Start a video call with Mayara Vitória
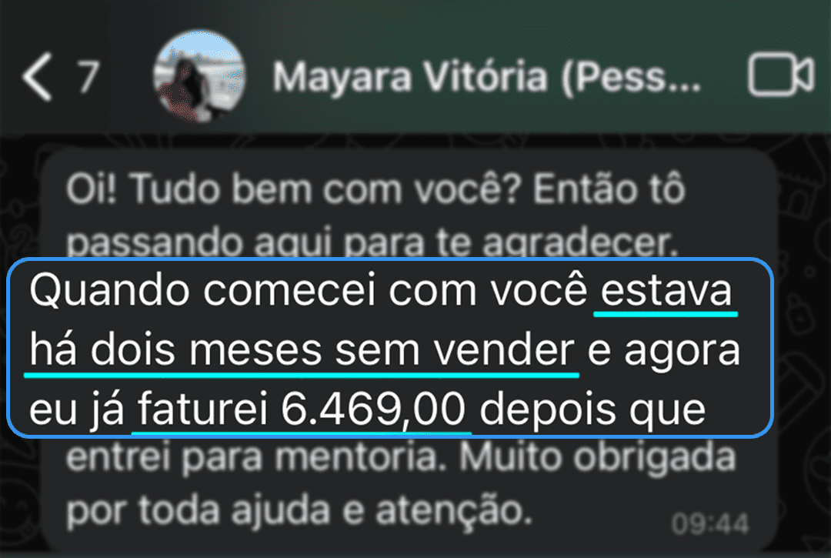Viewport: 831px width, 558px height. tap(781, 75)
